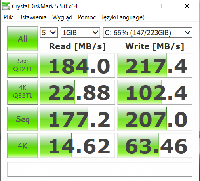Click the 4K Q32T1 write result 102.4
Viewport: 200px width, 181px height.
click(155, 92)
